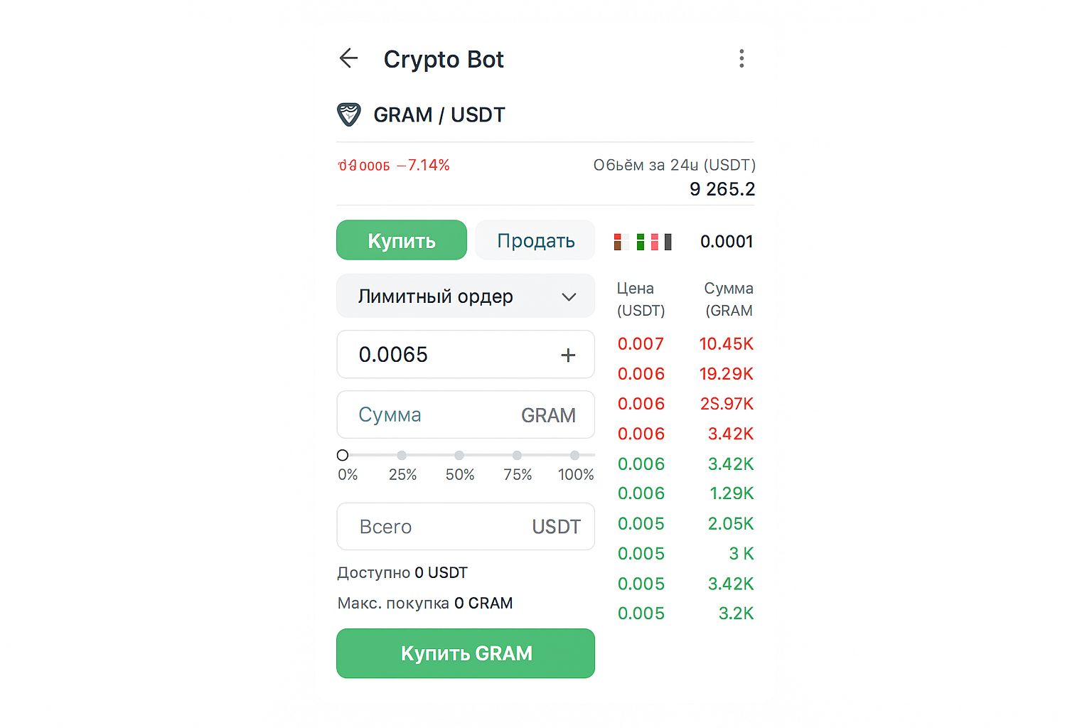
Task: Switch to the Продать (Sell) tab
Action: point(535,240)
